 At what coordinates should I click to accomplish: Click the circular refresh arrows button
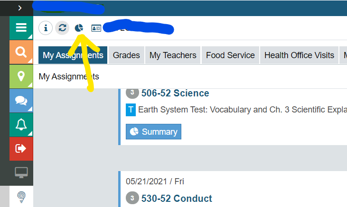coord(62,28)
